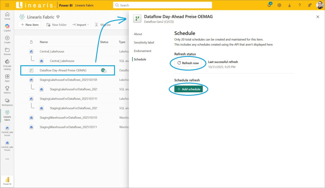Open the Import dropdown
This screenshot has height=188, width=325.
click(80, 25)
